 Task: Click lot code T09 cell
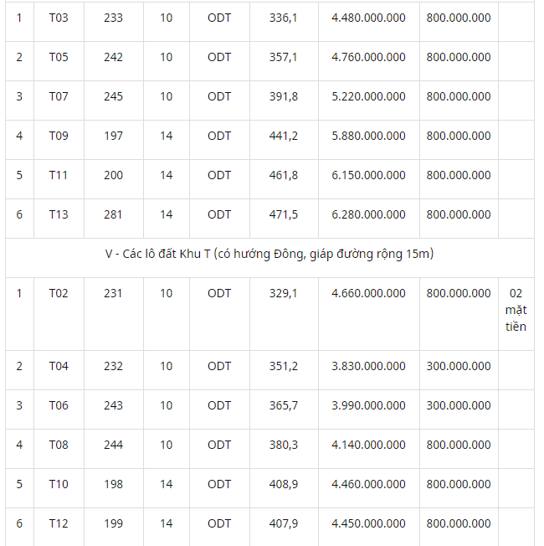click(59, 136)
